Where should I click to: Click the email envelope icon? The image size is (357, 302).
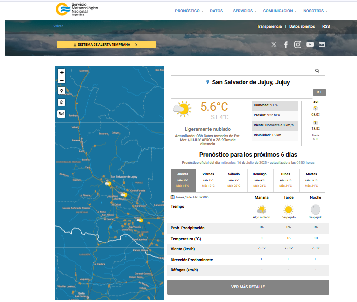tap(322, 44)
